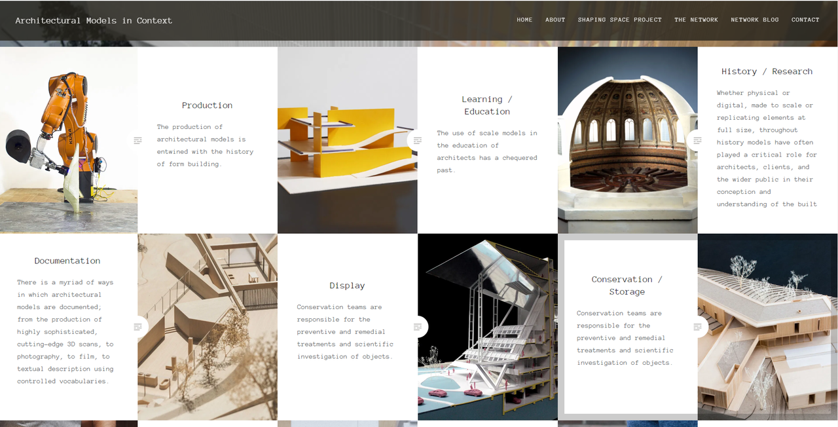Viewport: 838px width, 427px height.
Task: Open the CONTACT page
Action: pos(805,20)
